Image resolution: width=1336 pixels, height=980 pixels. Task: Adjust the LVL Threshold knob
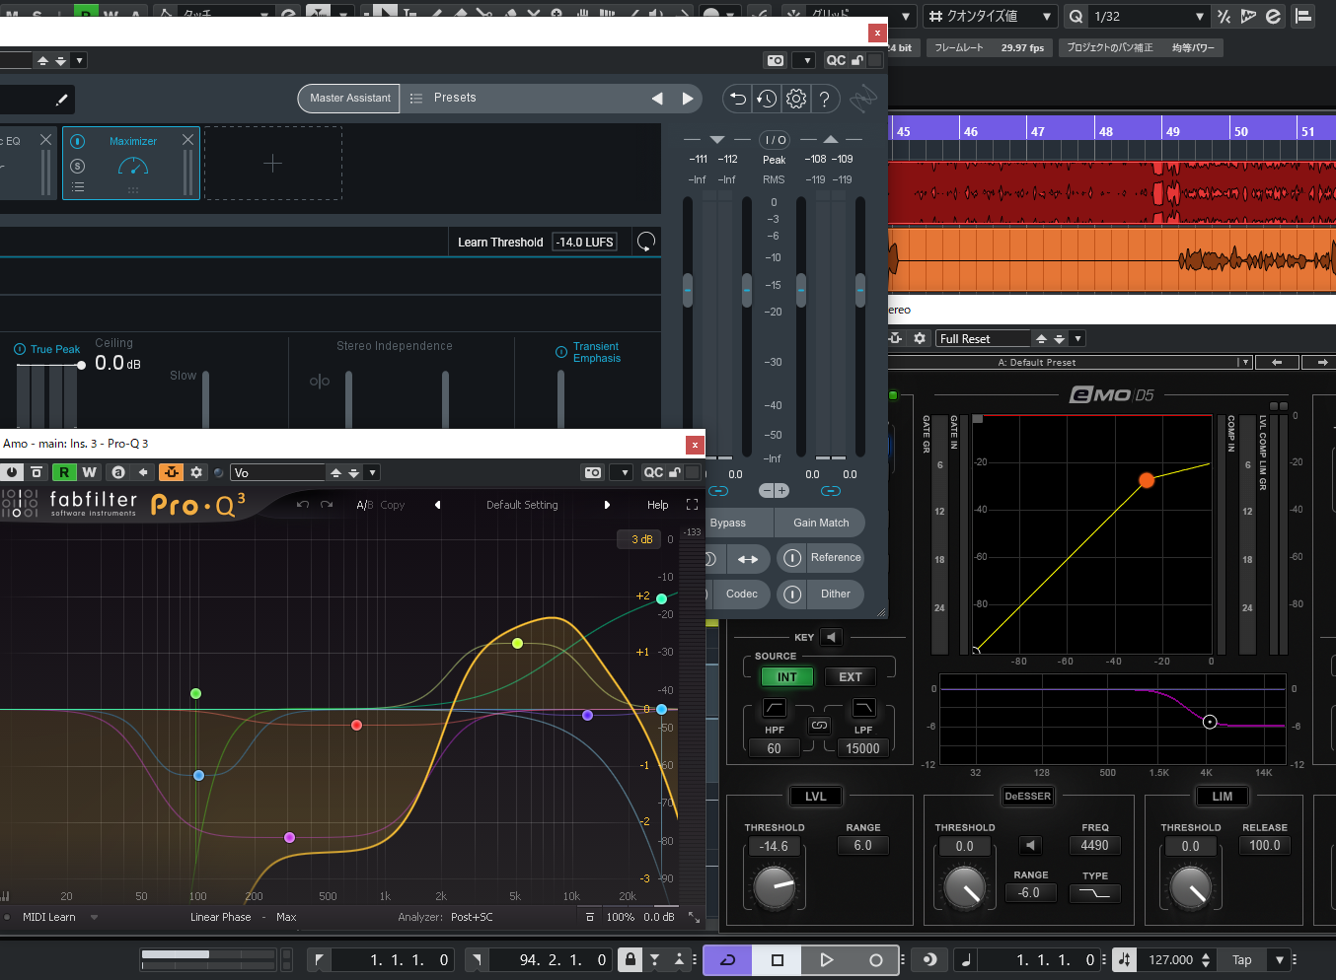[x=775, y=887]
